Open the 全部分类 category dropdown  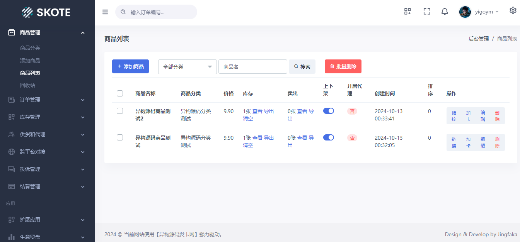(x=187, y=66)
